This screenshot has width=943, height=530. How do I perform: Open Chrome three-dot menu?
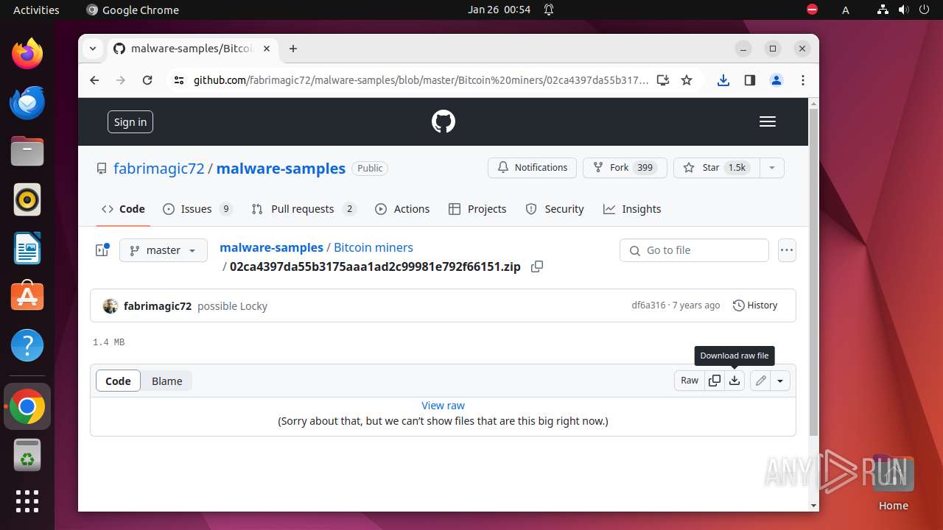(x=803, y=80)
